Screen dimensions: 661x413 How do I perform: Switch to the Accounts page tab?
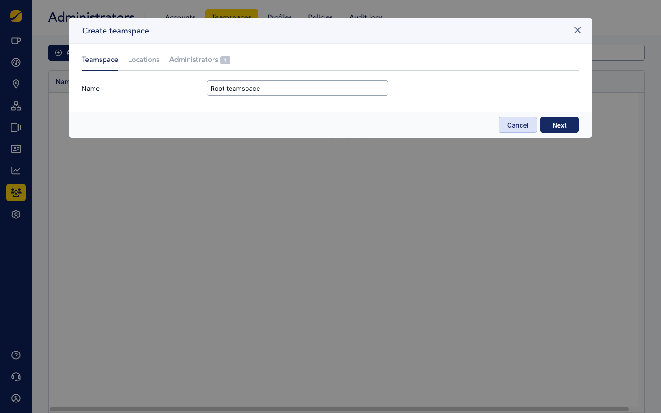(x=180, y=17)
